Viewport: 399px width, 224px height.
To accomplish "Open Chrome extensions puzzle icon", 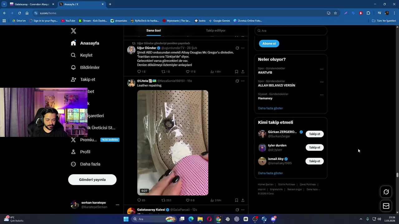I will (368, 13).
